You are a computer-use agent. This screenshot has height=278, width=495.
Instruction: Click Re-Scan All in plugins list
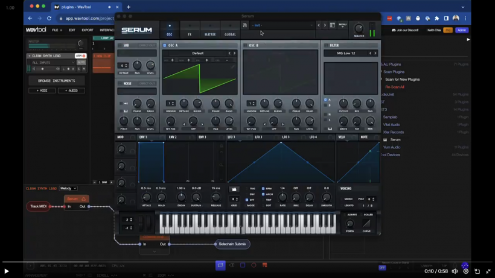pyautogui.click(x=395, y=87)
